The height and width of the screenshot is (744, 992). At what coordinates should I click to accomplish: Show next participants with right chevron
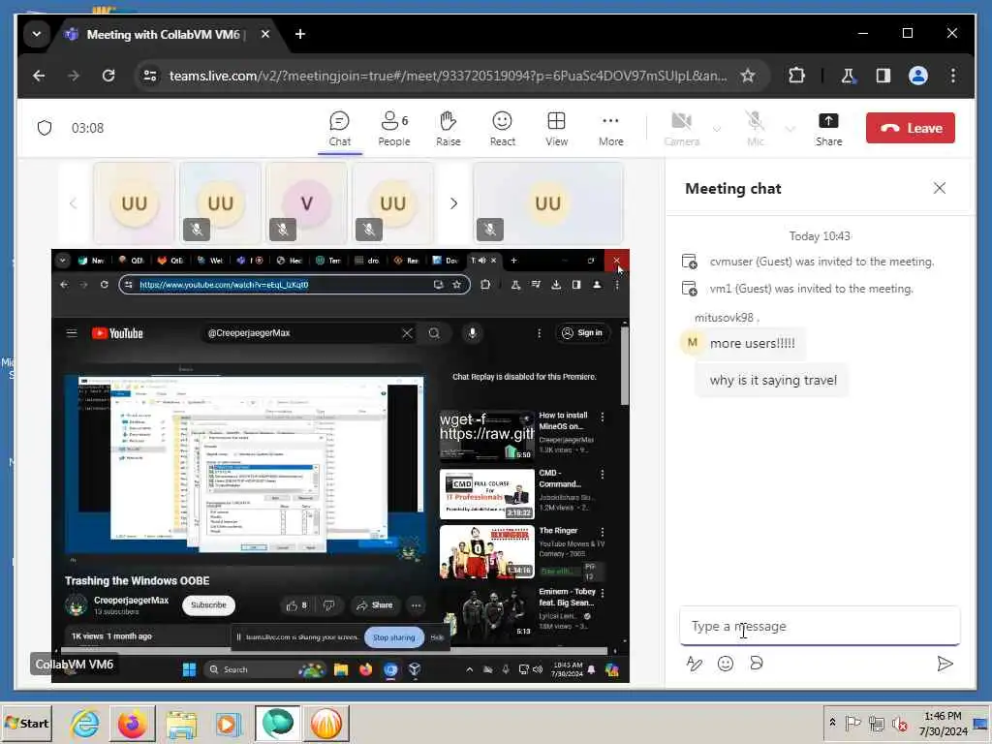tap(453, 203)
